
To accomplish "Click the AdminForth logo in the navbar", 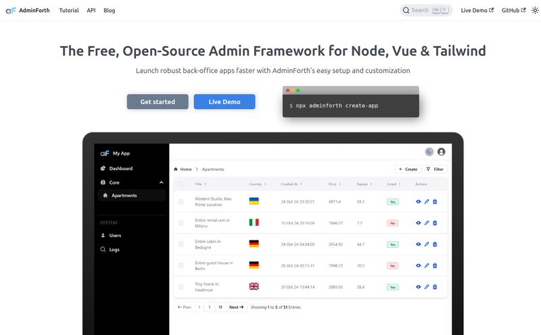I will 28,10.
